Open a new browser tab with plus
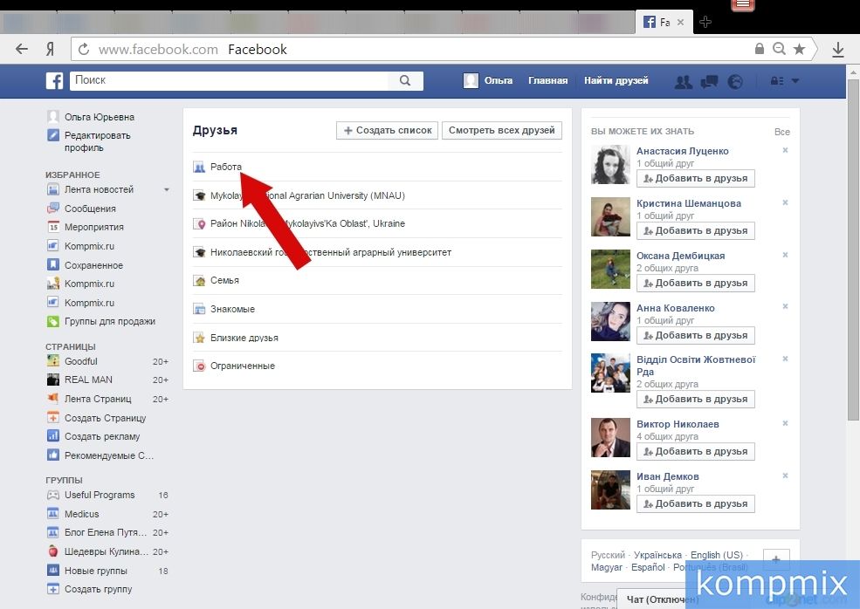The width and height of the screenshot is (860, 609). pyautogui.click(x=705, y=22)
